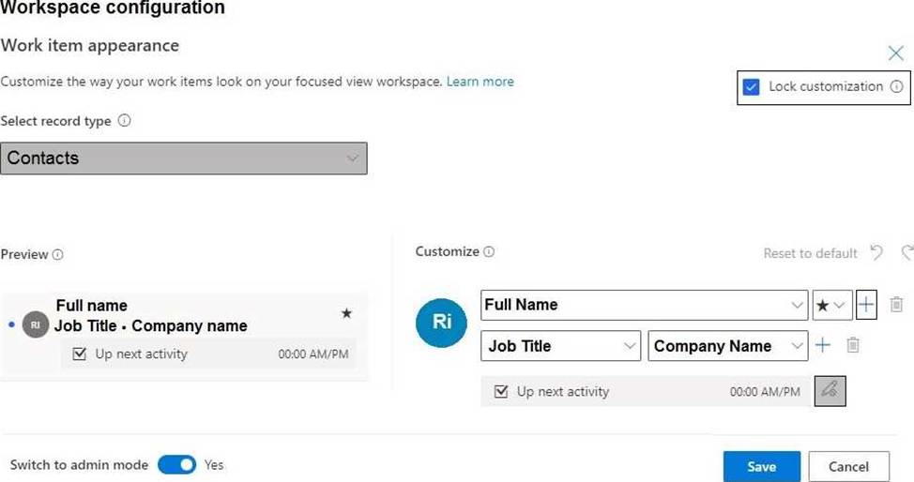Delete the Full Name row
The height and width of the screenshot is (482, 914).
[896, 305]
